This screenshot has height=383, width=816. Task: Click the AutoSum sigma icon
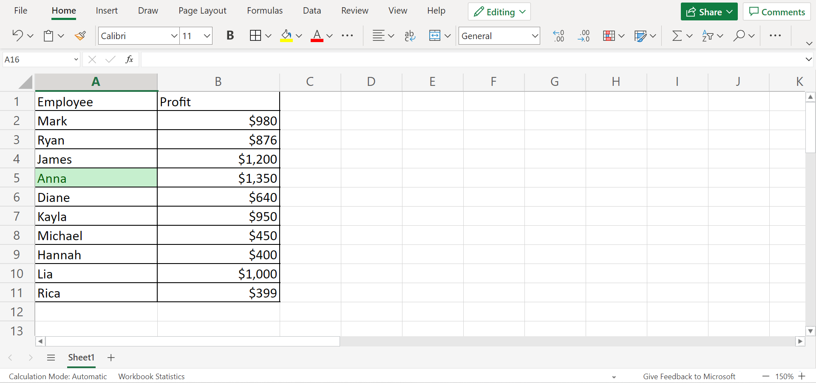[x=677, y=36]
